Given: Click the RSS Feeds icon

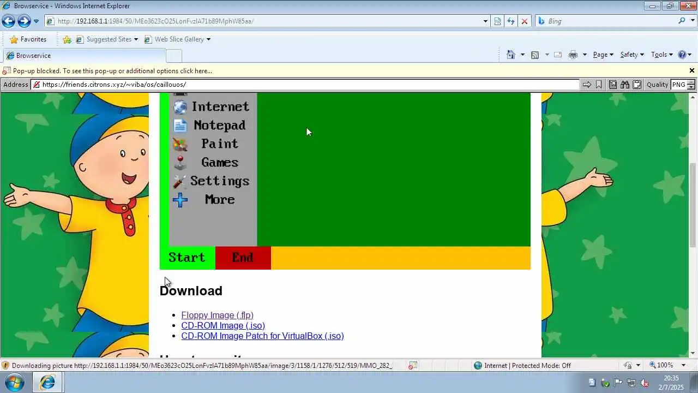Looking at the screenshot, I should pyautogui.click(x=535, y=55).
